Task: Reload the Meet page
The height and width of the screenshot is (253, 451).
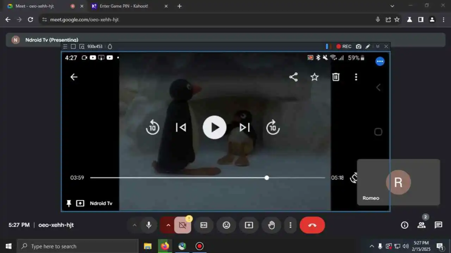Action: click(31, 20)
